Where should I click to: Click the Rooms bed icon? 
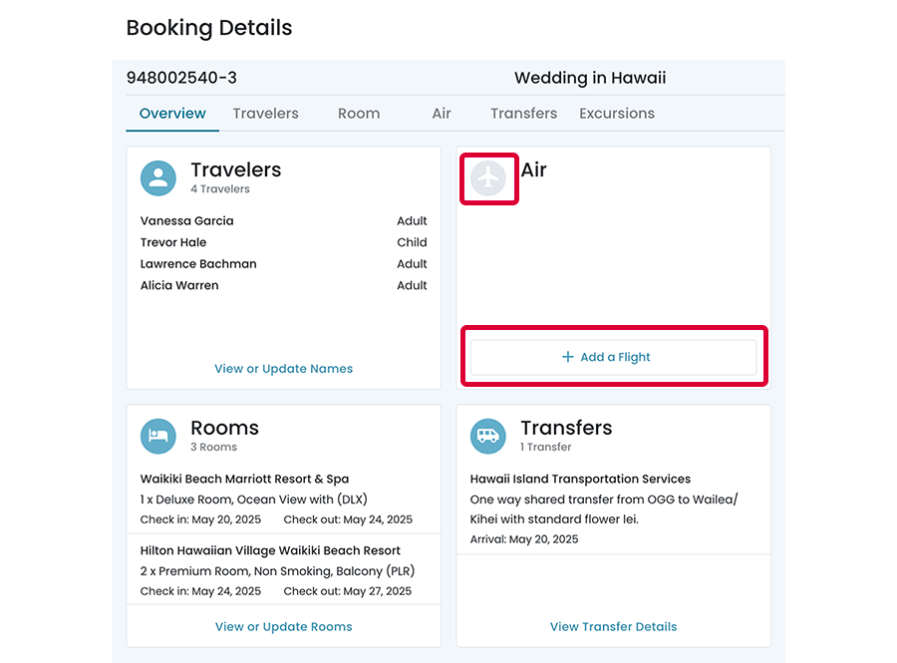[158, 436]
